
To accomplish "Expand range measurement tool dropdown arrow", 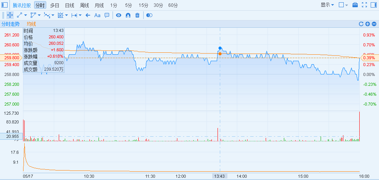I will [80, 16].
